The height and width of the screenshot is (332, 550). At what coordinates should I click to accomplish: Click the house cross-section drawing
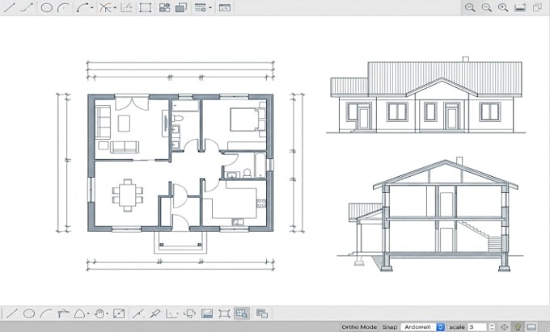tap(431, 214)
